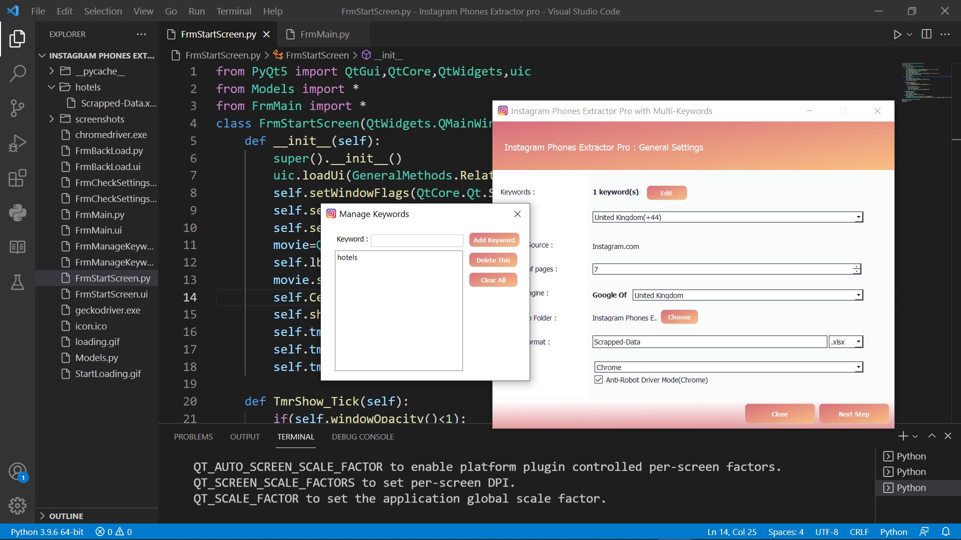Open the .xlsx format dropdown

[x=846, y=342]
